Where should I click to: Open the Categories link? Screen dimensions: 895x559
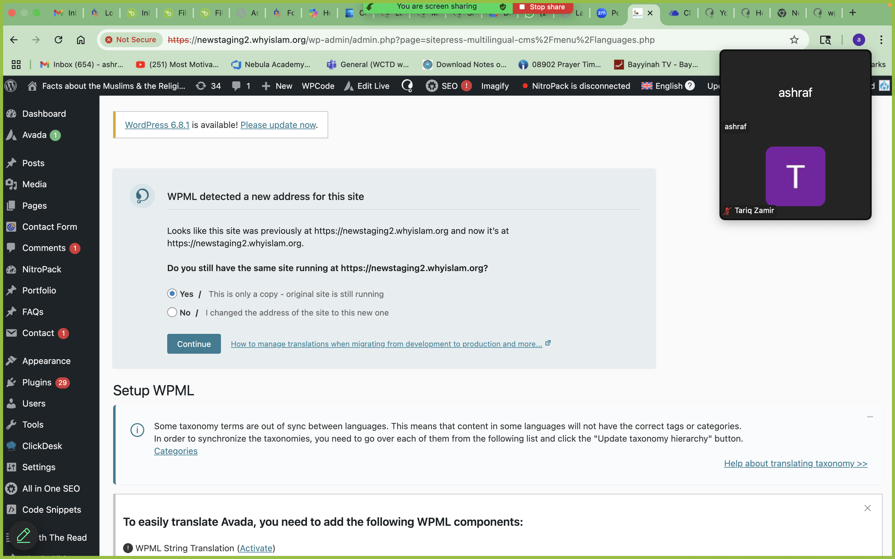176,451
